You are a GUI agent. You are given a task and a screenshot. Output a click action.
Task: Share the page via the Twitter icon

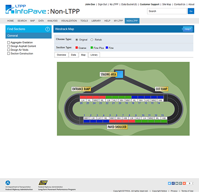click(170, 183)
